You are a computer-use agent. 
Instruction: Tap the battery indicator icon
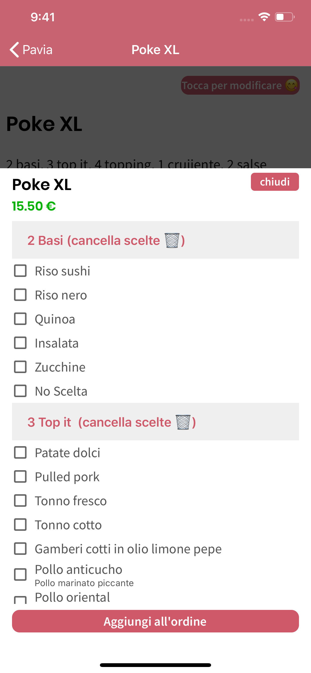point(284,17)
